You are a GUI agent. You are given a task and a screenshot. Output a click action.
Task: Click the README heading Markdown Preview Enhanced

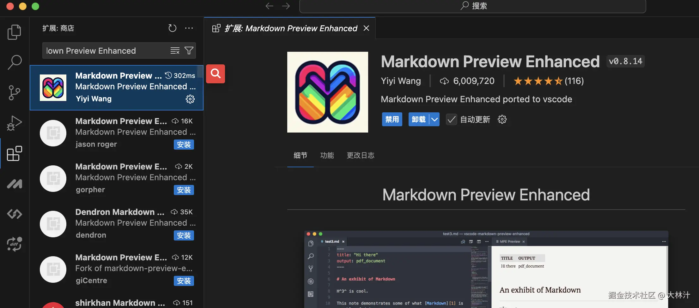486,195
